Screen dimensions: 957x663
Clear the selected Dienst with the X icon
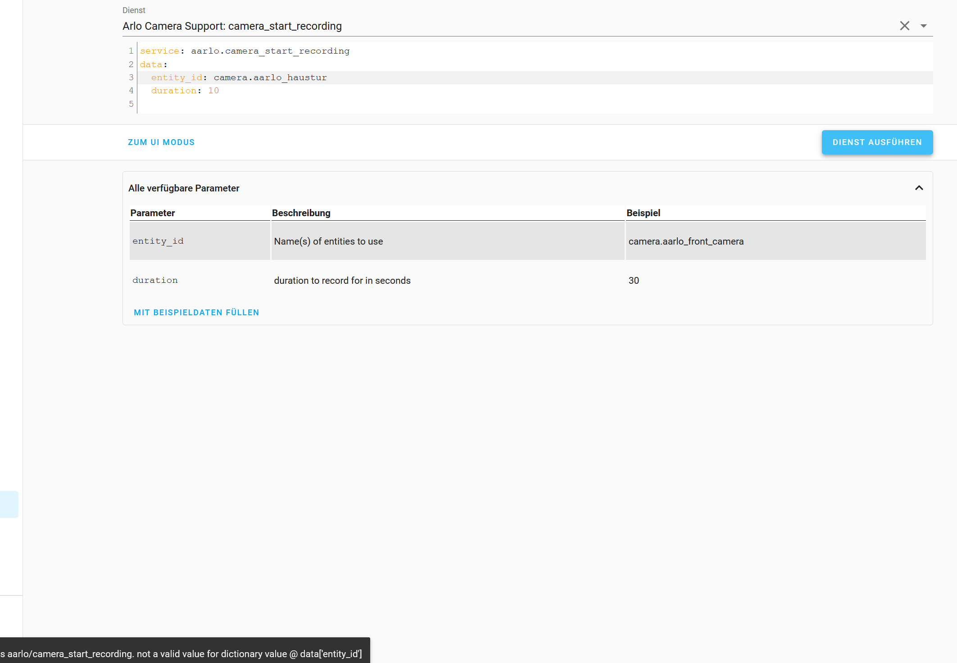click(905, 26)
